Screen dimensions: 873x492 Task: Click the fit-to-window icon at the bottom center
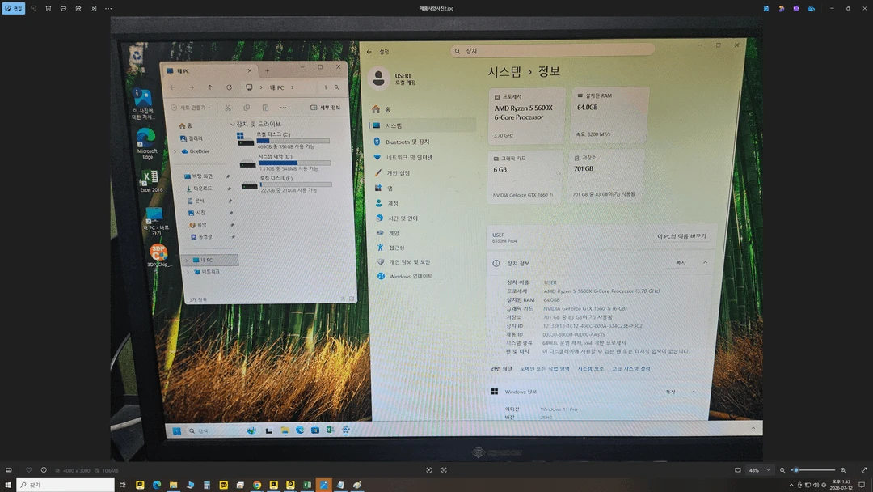(429, 470)
